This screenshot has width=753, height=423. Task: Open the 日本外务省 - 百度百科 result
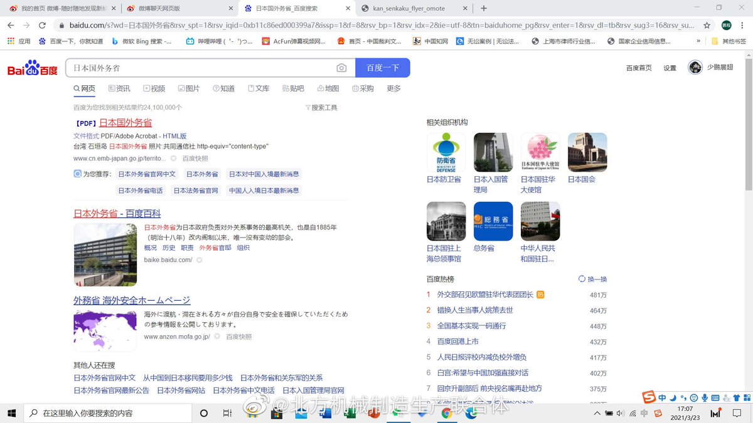coord(117,213)
